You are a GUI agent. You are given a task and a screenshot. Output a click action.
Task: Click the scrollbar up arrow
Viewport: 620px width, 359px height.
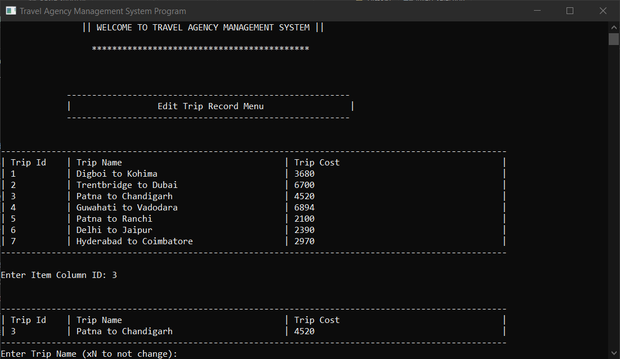point(614,26)
